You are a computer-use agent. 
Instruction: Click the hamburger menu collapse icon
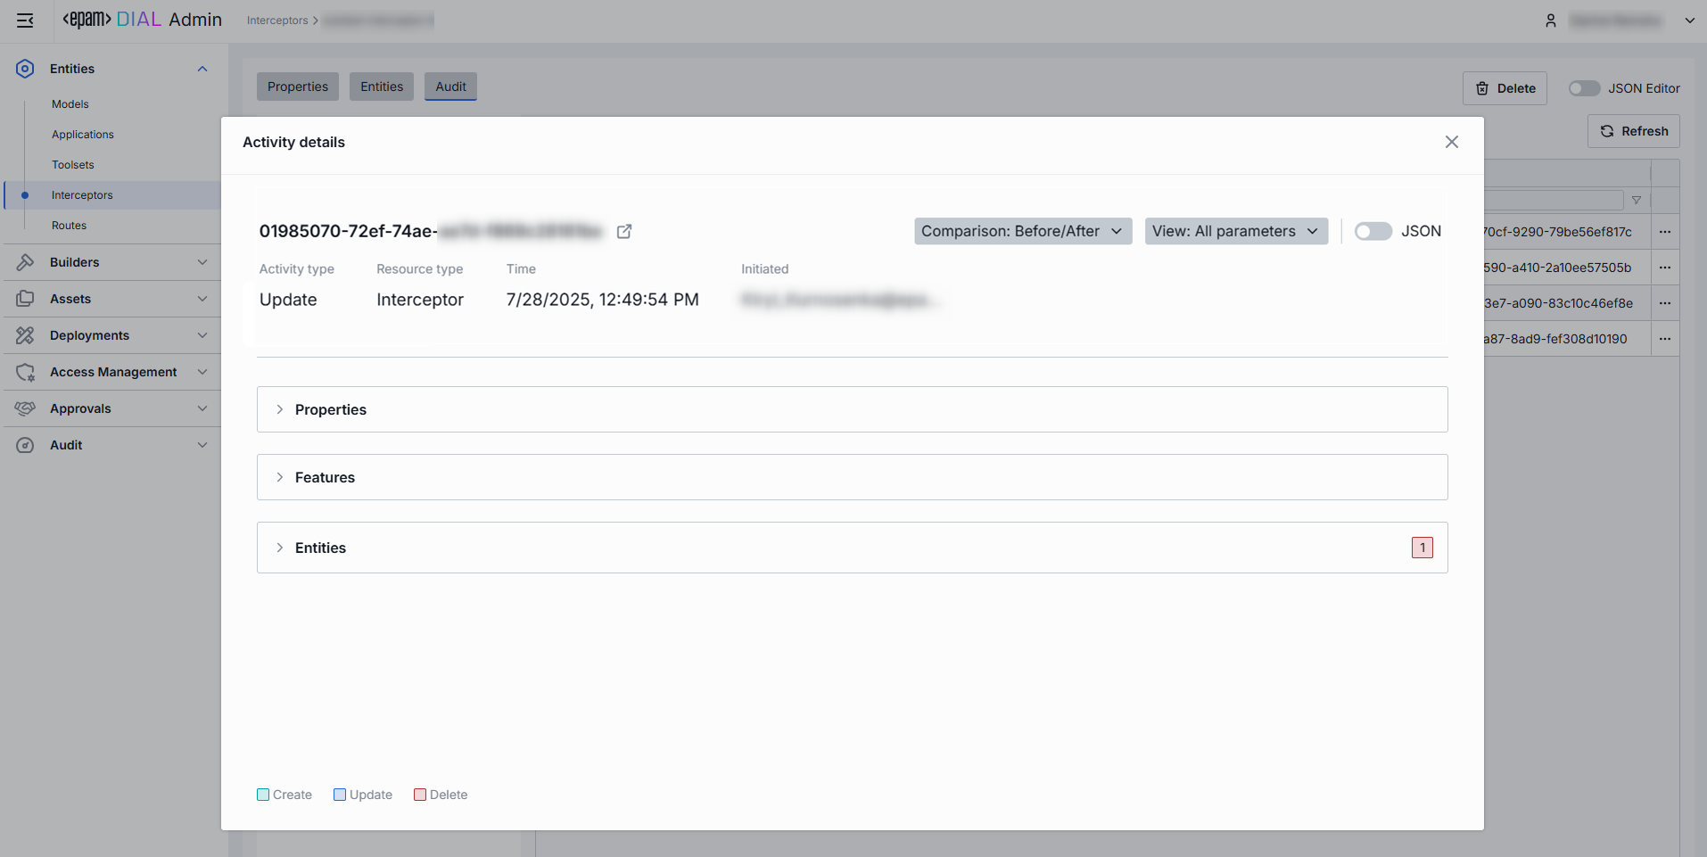[x=25, y=21]
